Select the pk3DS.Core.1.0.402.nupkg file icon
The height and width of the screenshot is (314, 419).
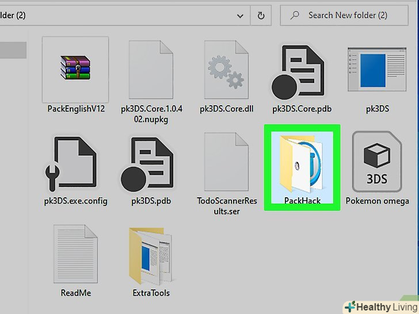pos(151,70)
